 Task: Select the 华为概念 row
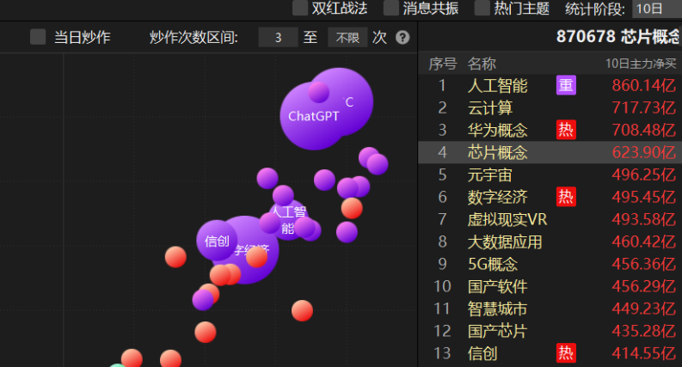click(550, 130)
